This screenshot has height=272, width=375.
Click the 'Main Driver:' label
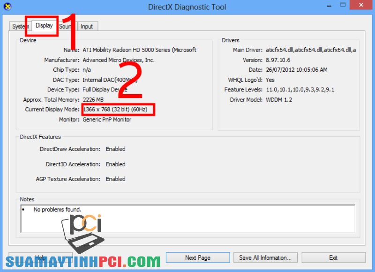coord(247,50)
